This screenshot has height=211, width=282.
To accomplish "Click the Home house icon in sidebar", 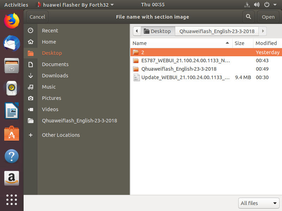I will (x=31, y=42).
